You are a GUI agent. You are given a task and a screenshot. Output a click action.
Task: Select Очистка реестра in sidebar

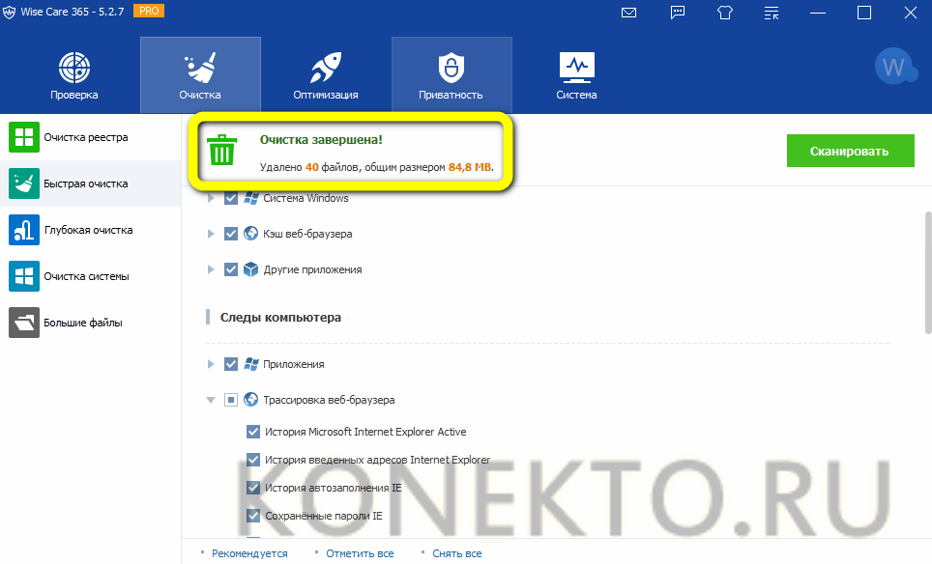tap(85, 137)
